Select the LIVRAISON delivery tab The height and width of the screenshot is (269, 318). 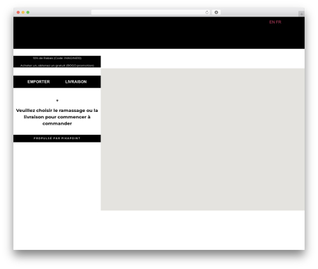(76, 81)
